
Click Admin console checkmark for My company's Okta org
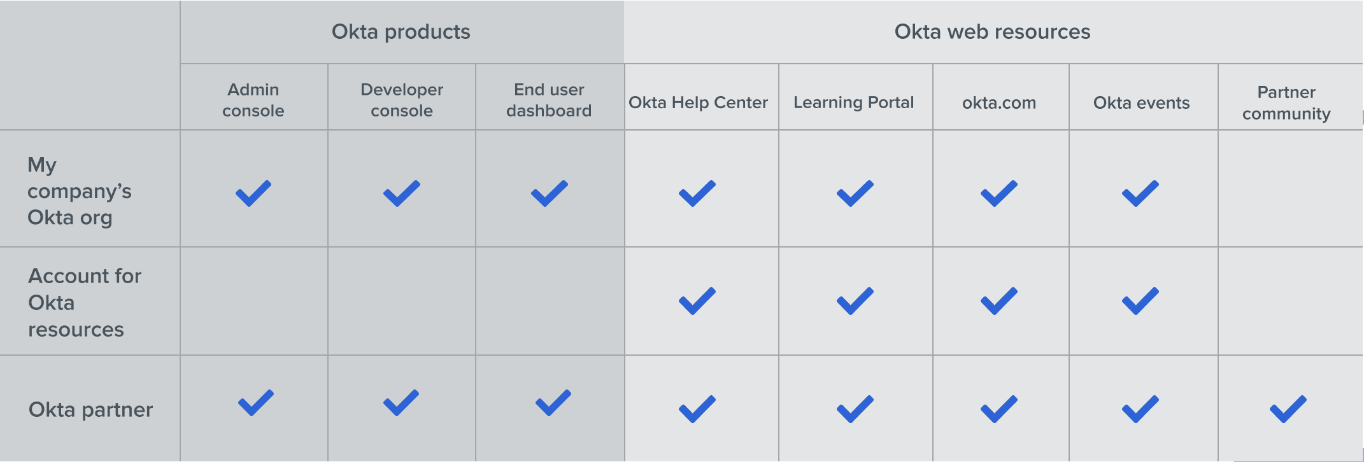[253, 193]
